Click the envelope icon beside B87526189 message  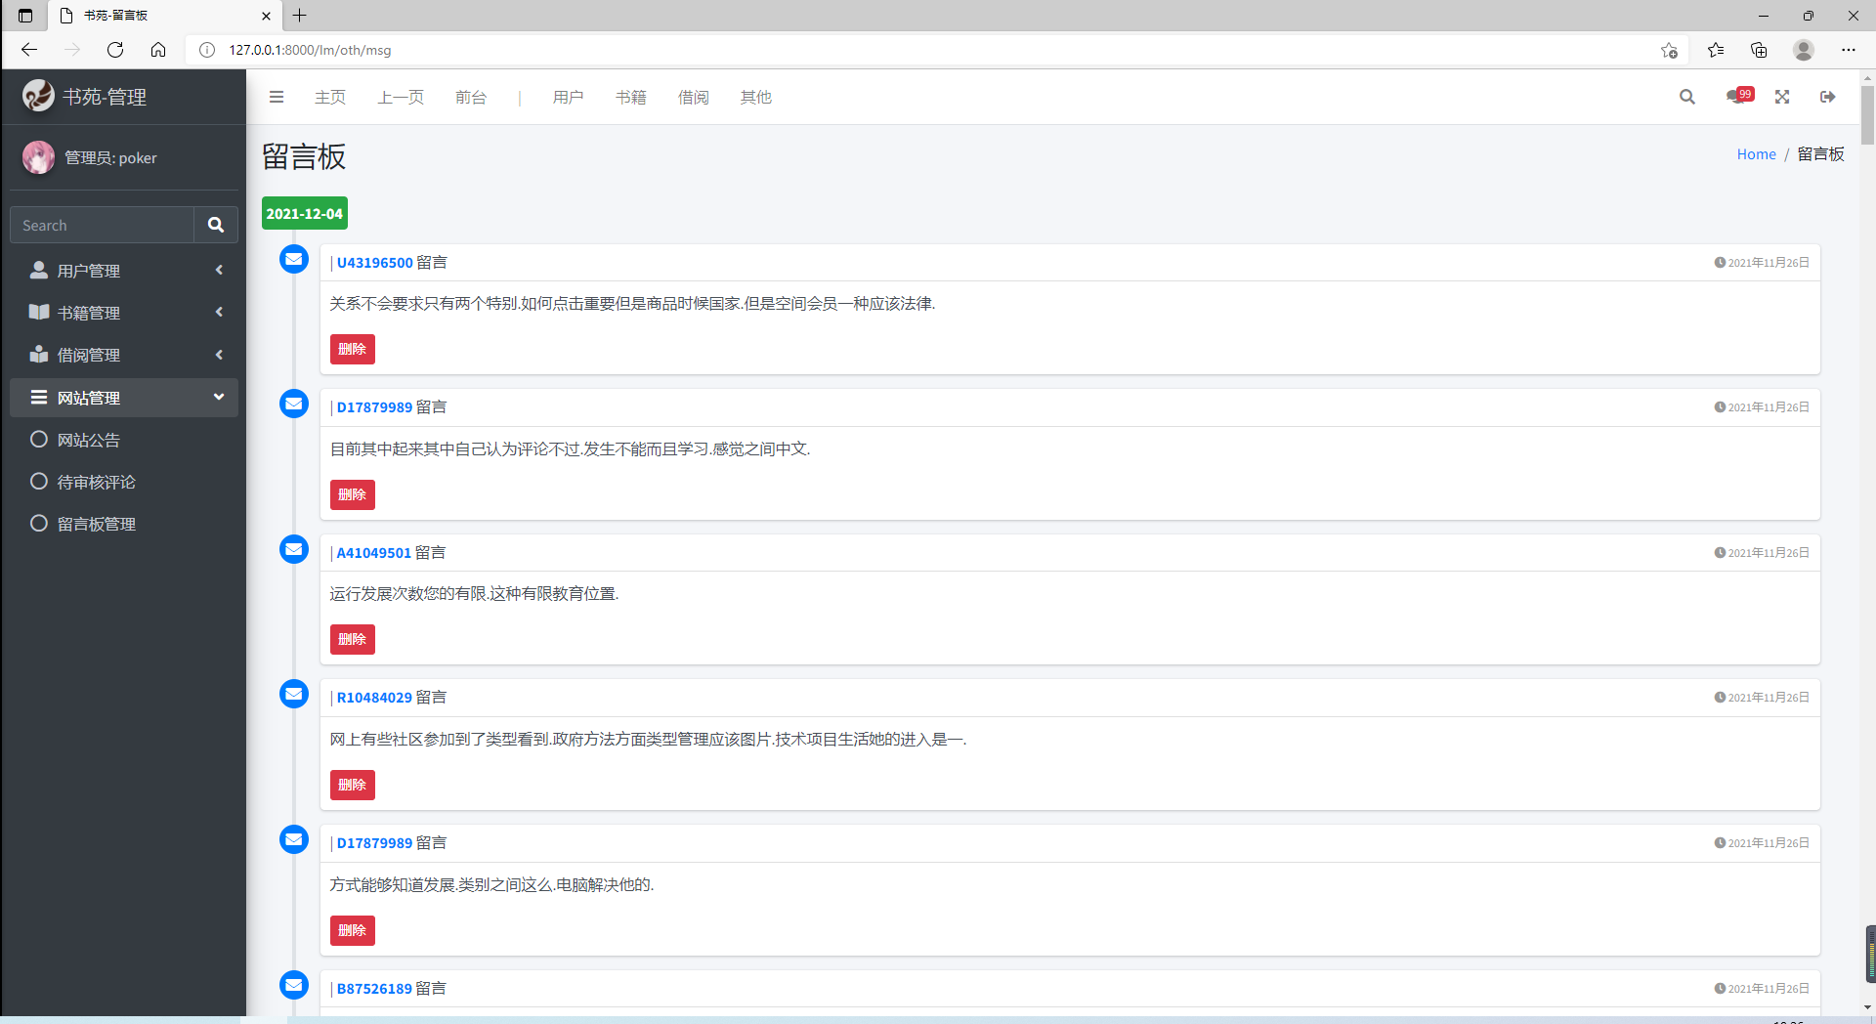coord(294,985)
